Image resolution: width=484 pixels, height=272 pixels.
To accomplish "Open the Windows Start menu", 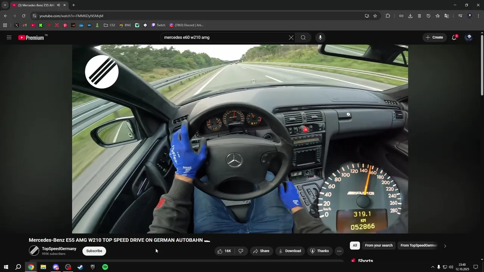I will pyautogui.click(x=6, y=267).
